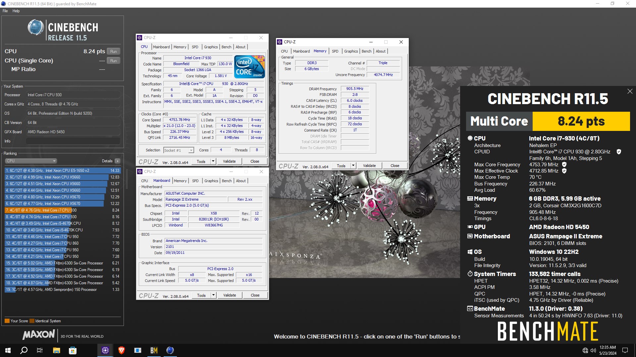Switch to Bench tab in CPU-Z CPU window

pyautogui.click(x=227, y=47)
